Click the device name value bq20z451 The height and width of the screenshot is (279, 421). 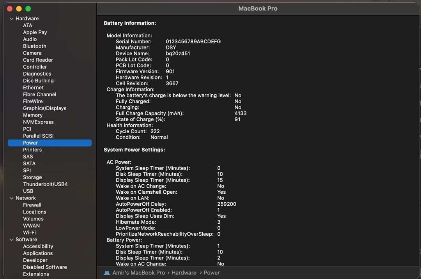point(178,54)
